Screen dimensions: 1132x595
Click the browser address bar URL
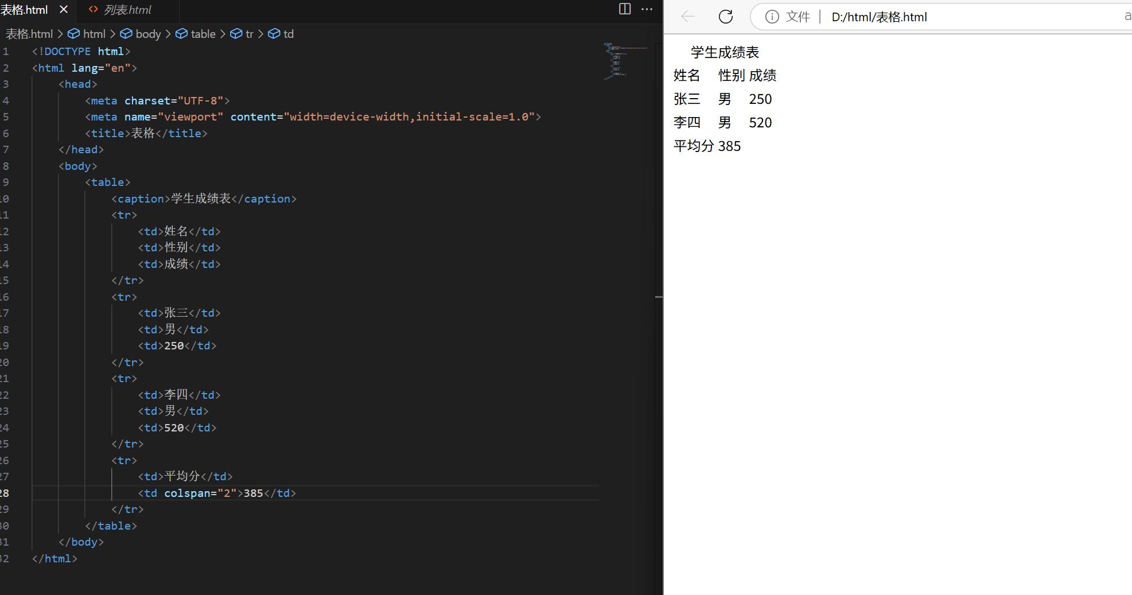(879, 17)
